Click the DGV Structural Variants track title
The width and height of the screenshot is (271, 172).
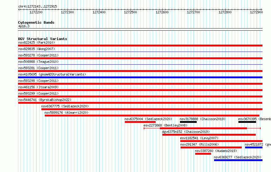click(x=43, y=39)
